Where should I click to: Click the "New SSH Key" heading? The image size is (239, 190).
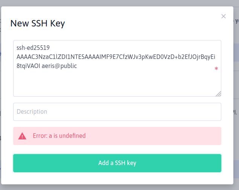click(38, 23)
